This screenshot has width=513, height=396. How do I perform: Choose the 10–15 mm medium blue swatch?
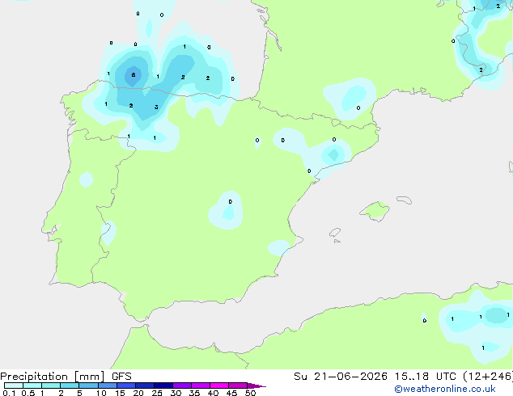(107, 385)
